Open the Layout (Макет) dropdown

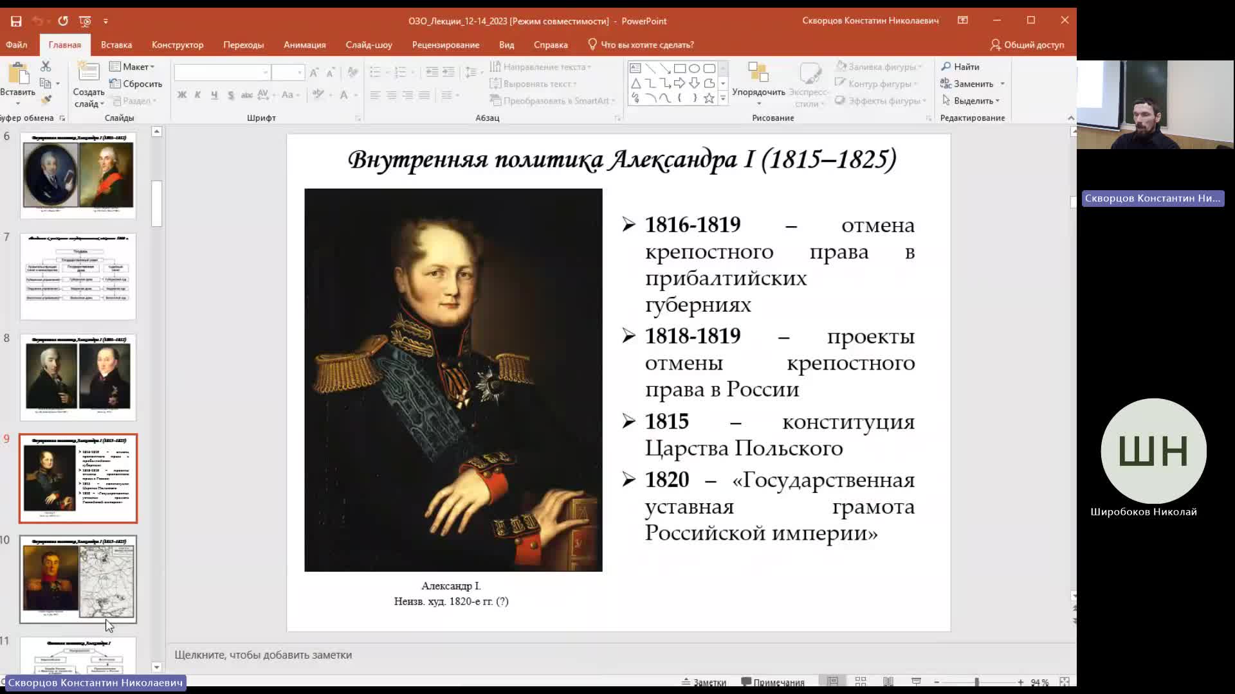coord(133,67)
